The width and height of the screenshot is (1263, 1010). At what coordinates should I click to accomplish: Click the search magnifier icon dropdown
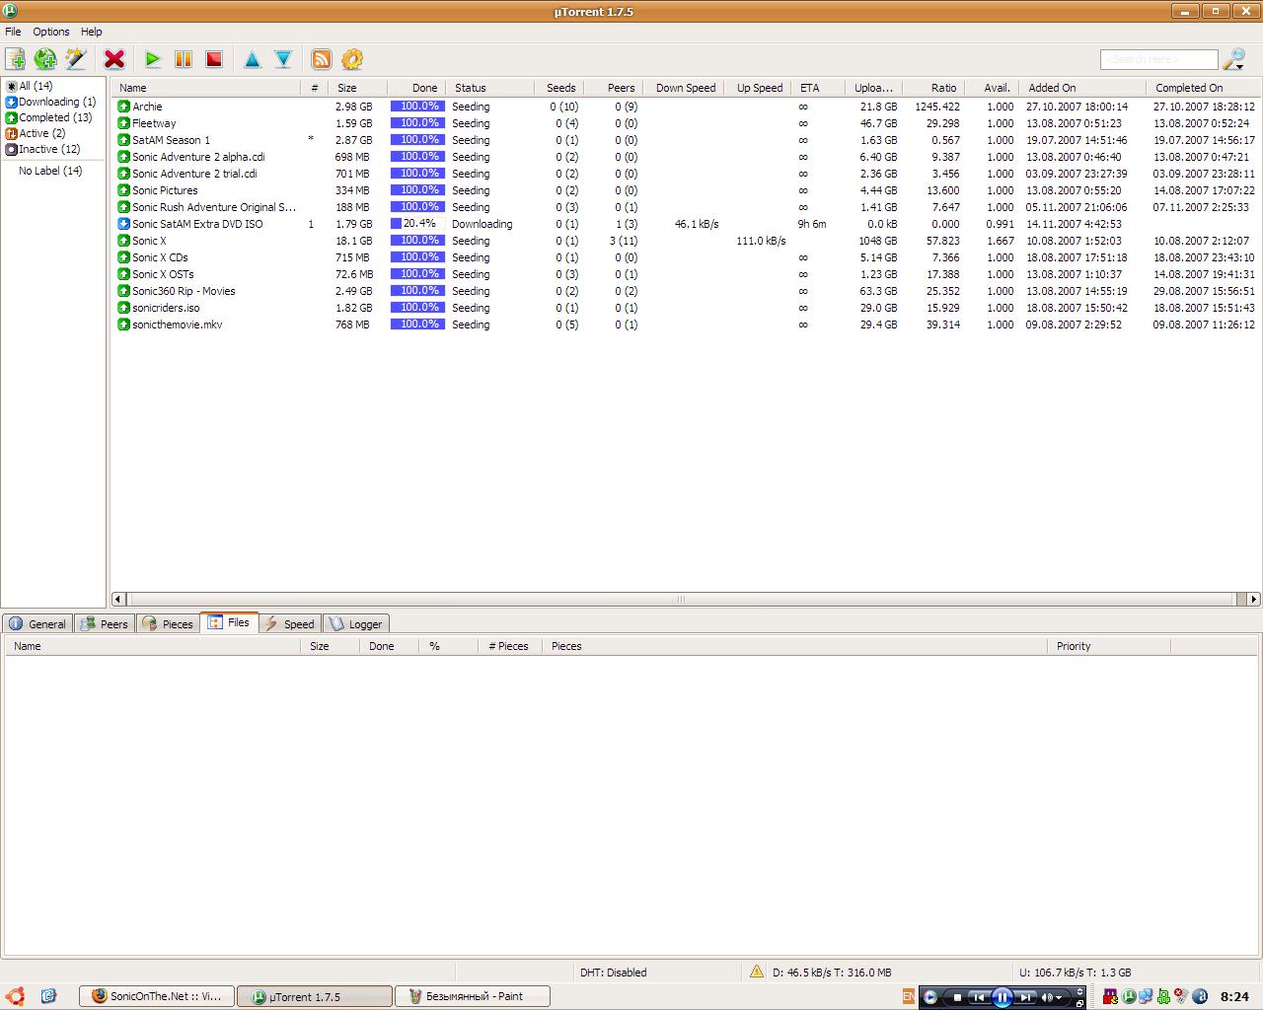[1234, 60]
